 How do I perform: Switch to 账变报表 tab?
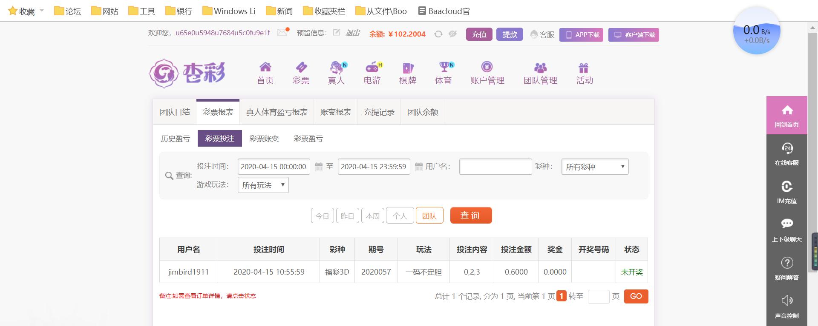[x=336, y=112]
